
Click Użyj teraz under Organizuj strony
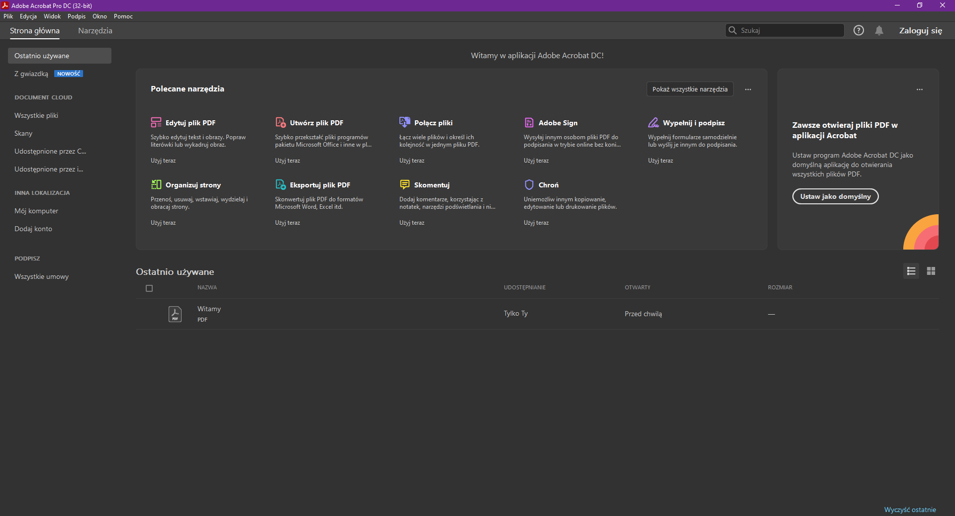click(163, 223)
